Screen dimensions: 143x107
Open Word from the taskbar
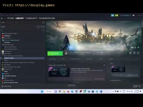point(101,91)
